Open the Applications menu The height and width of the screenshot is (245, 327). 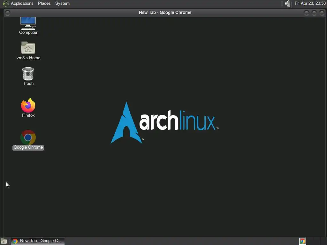[22, 3]
